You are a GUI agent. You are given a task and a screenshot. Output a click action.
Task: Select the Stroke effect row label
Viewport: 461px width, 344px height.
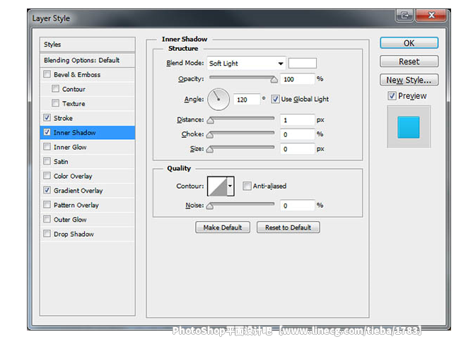(63, 118)
